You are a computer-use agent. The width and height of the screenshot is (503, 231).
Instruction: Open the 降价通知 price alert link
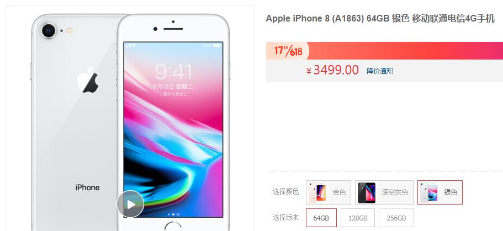pos(380,71)
